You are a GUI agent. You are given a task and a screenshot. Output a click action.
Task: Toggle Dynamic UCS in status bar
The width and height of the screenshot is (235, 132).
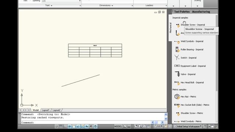[x=82, y=126]
